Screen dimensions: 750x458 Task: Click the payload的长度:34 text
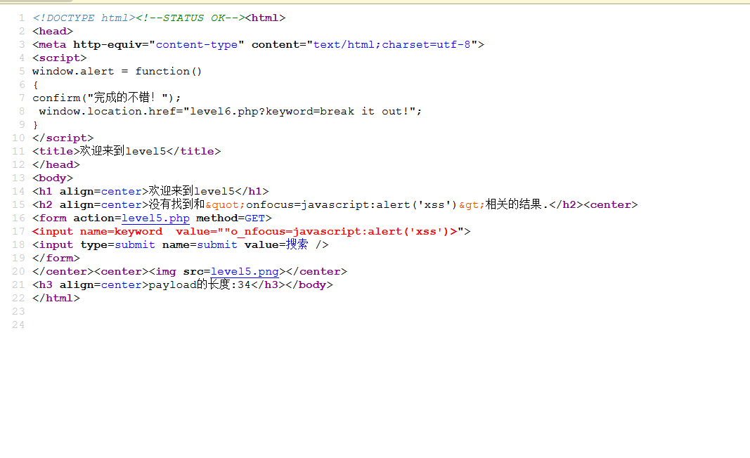click(x=200, y=284)
